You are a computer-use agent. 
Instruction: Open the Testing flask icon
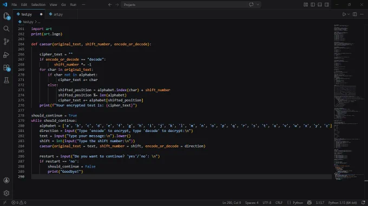click(x=6, y=80)
